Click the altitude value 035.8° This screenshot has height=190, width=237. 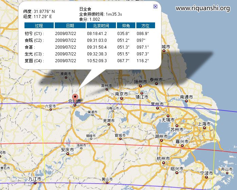(x=123, y=34)
